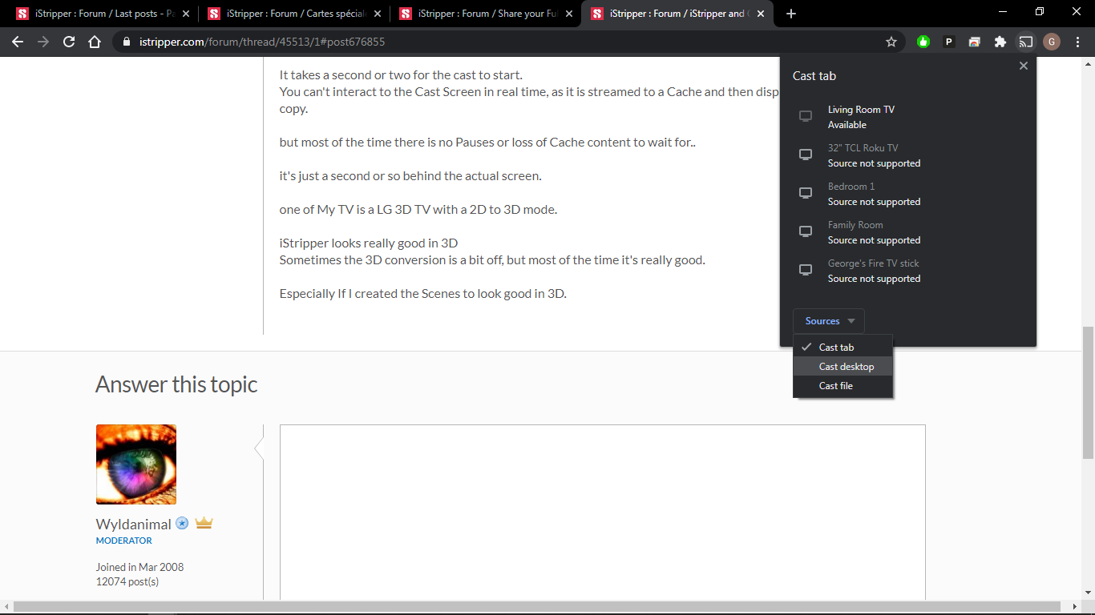Click the monitor icon by George's Fire TV stick

(x=806, y=270)
